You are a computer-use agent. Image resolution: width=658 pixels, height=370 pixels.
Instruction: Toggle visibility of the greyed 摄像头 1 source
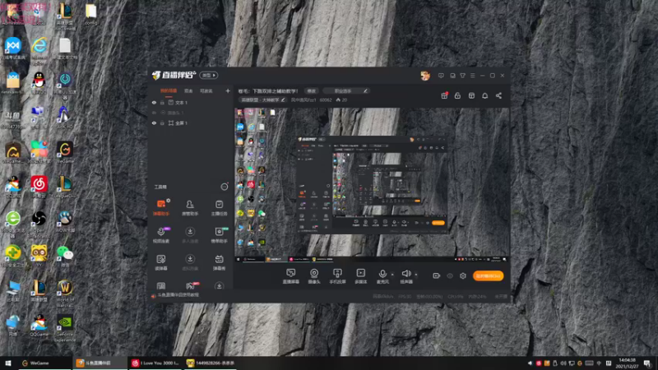[154, 113]
